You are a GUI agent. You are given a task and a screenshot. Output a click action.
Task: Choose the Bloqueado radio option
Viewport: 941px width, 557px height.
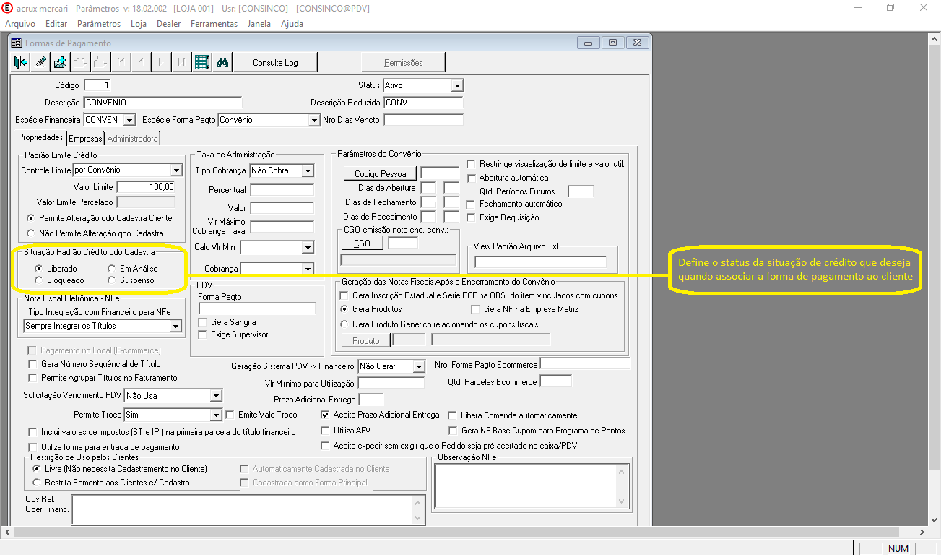tap(39, 280)
